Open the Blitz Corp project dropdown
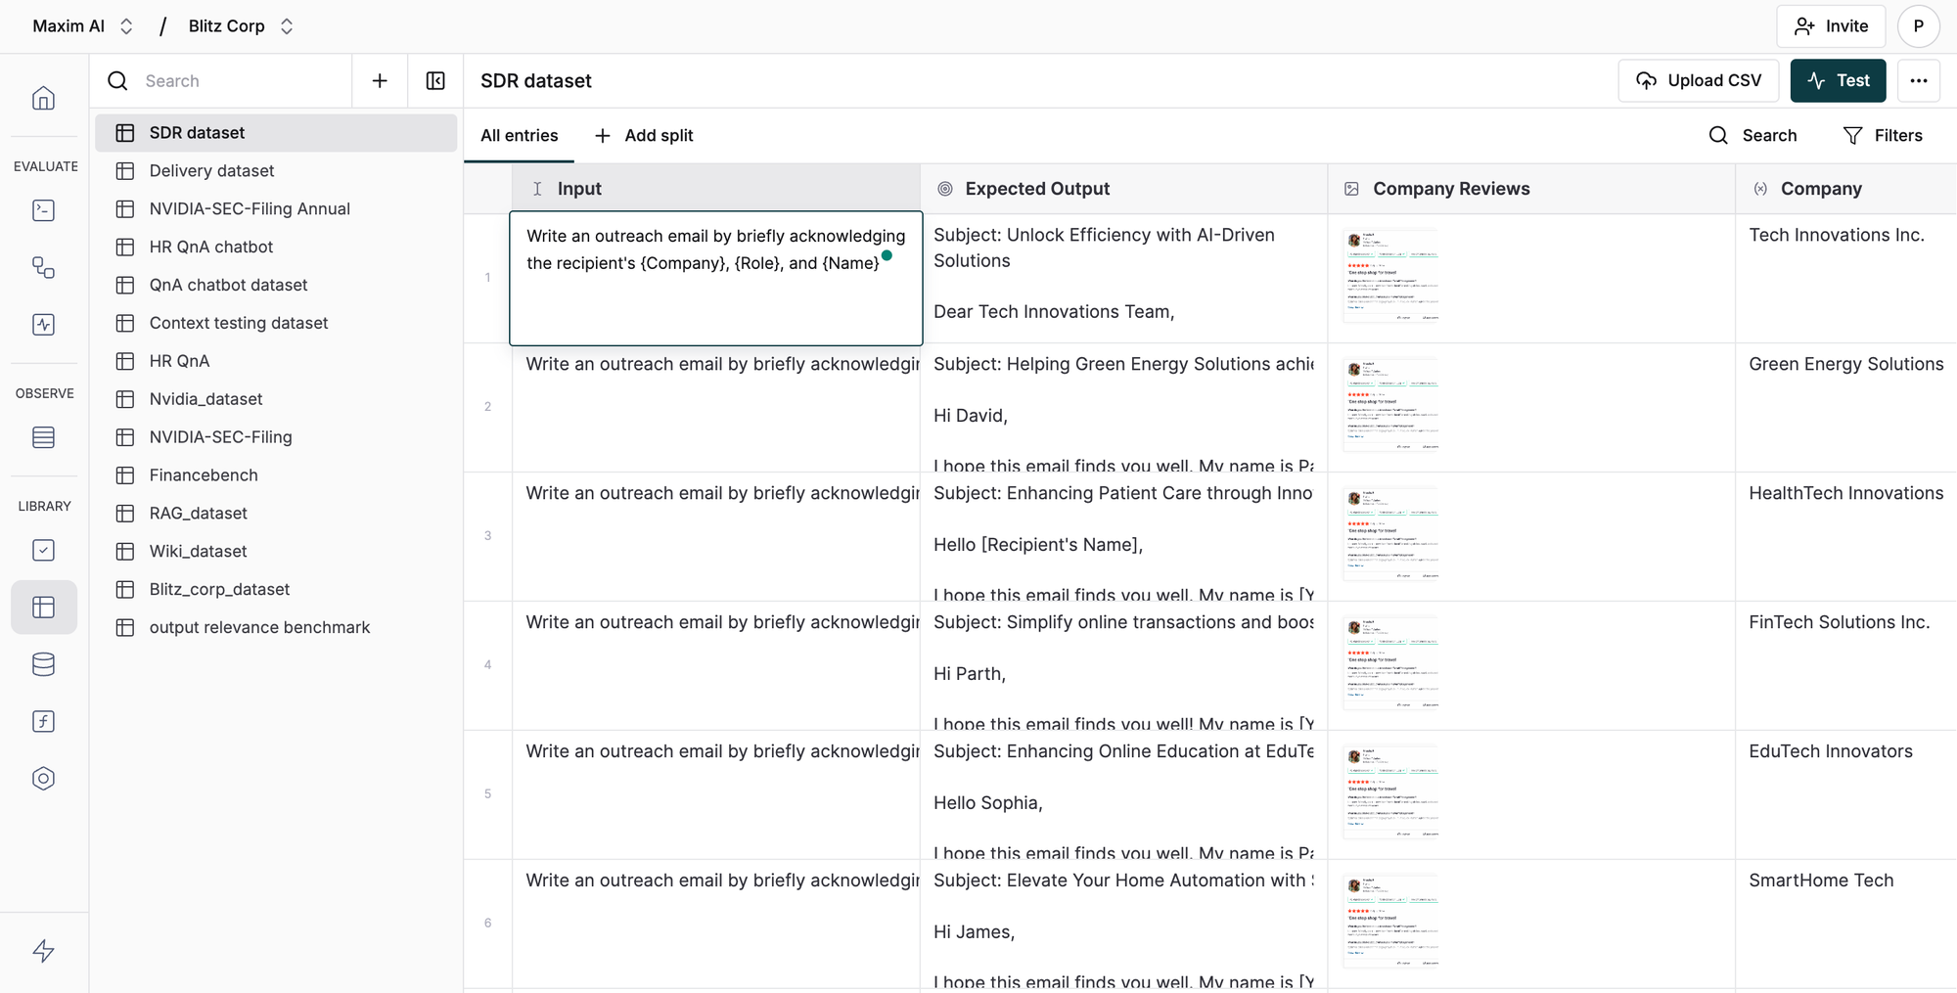Viewport: 1957px width, 993px height. point(242,25)
